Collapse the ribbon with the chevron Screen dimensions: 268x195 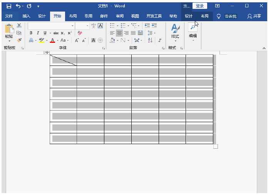(264, 49)
